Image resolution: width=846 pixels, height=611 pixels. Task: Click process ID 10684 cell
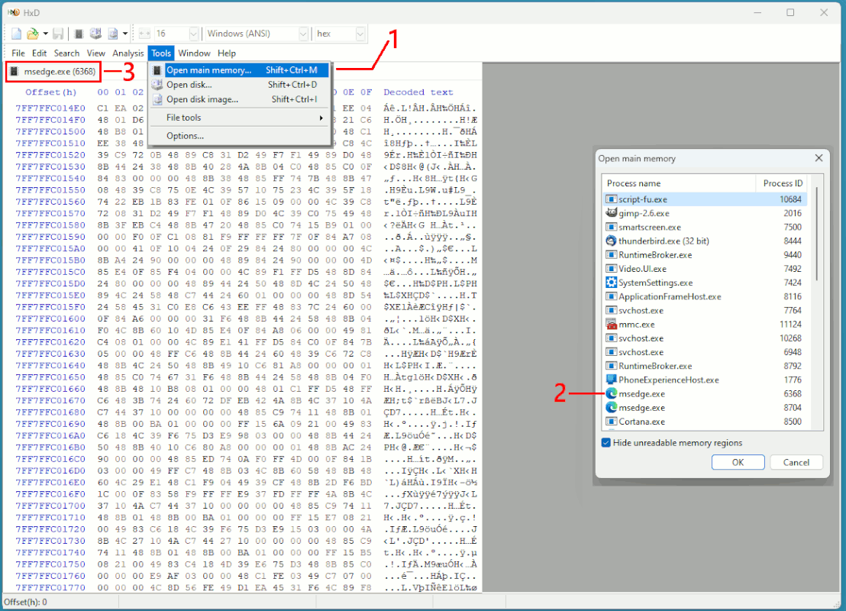(790, 199)
